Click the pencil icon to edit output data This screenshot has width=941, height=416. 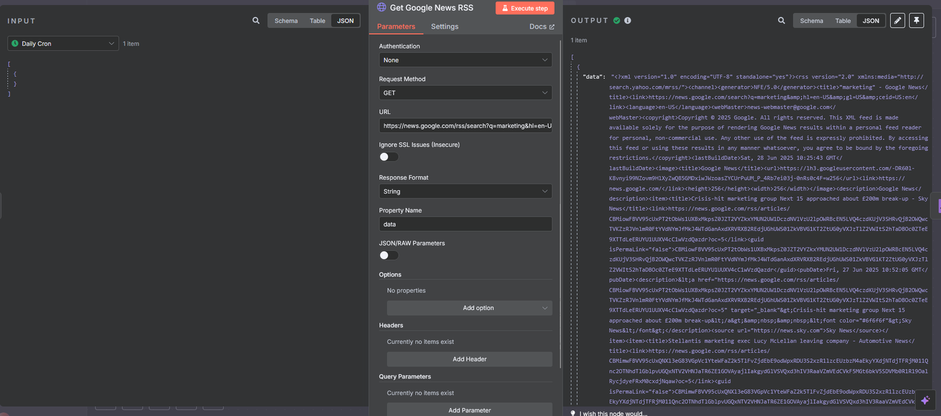(897, 20)
